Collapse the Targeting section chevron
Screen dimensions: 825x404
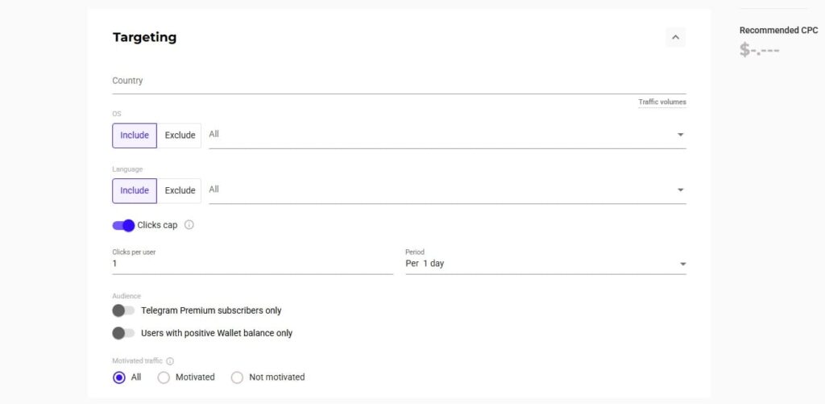point(676,37)
